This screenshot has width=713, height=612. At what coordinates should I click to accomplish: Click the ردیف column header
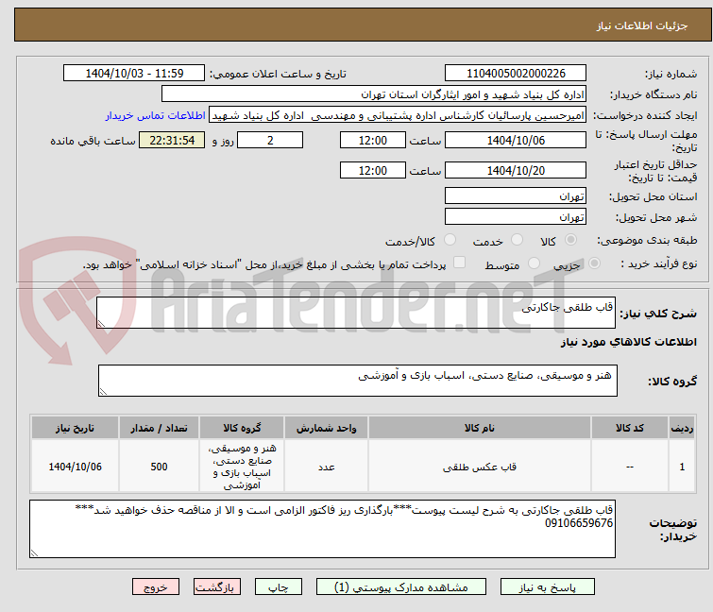[x=682, y=428]
